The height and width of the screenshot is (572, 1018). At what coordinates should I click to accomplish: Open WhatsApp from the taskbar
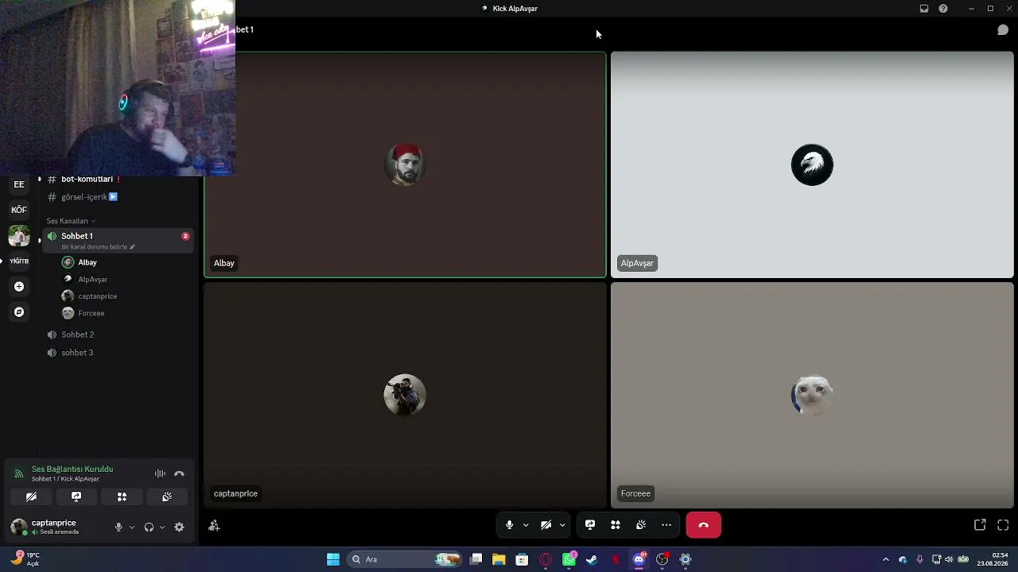coord(569,559)
